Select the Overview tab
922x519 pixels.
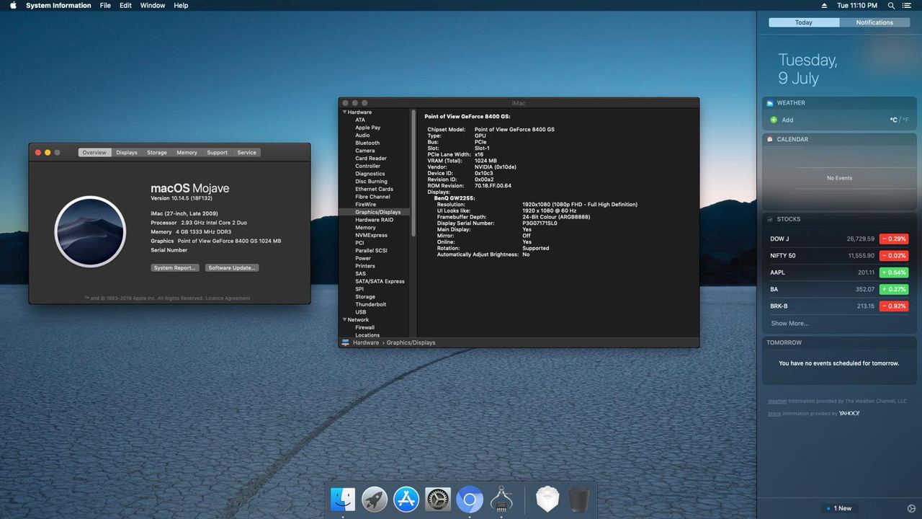click(94, 153)
